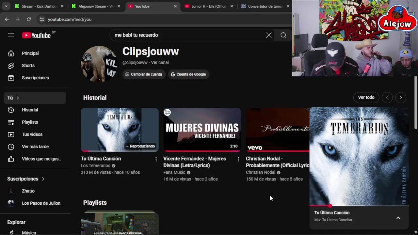Viewport: 418px width, 235px height.
Task: Open the Fans Music channel link
Action: pos(174,172)
